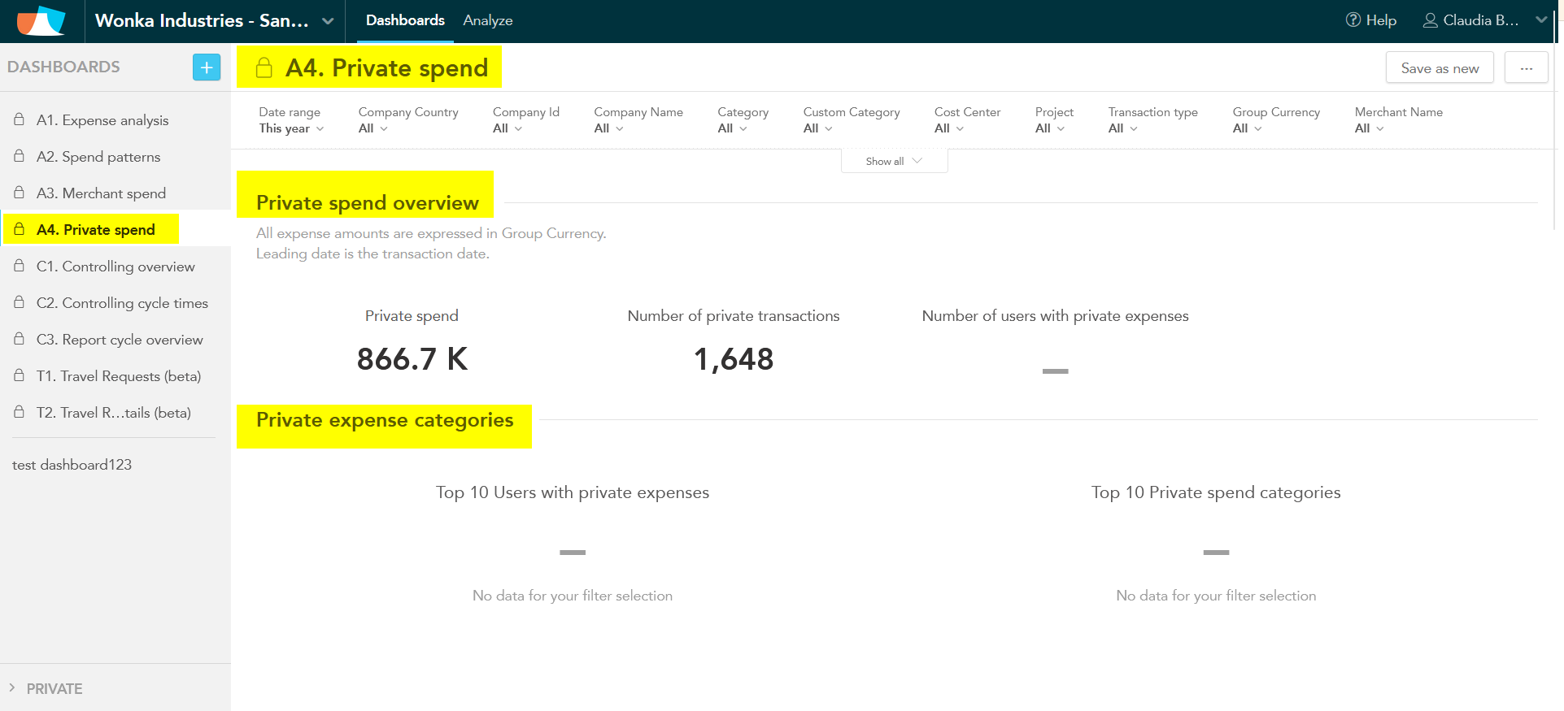Click lock icon beside A4. Private spend title

(264, 68)
